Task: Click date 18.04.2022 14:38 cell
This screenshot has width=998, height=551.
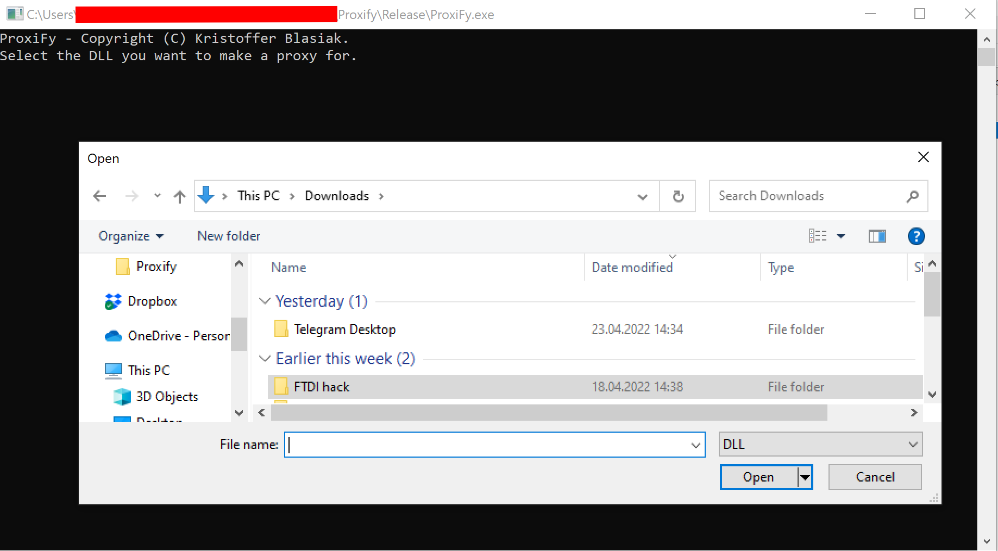Action: pos(637,387)
